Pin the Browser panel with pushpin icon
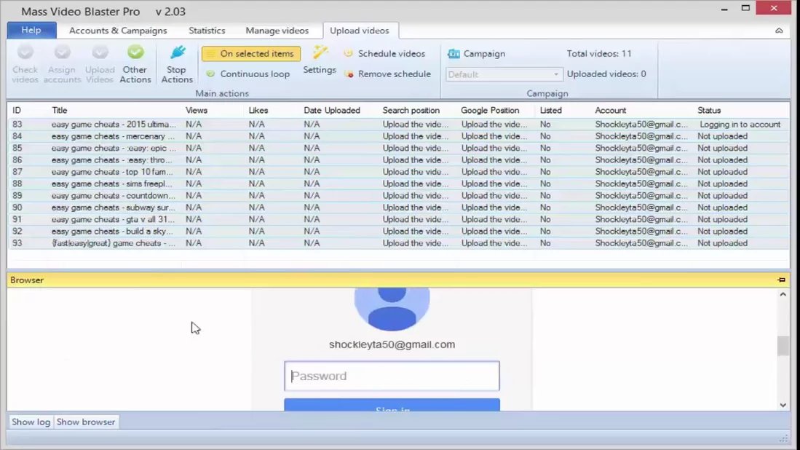Screen dimensions: 800x450 [x=781, y=280]
